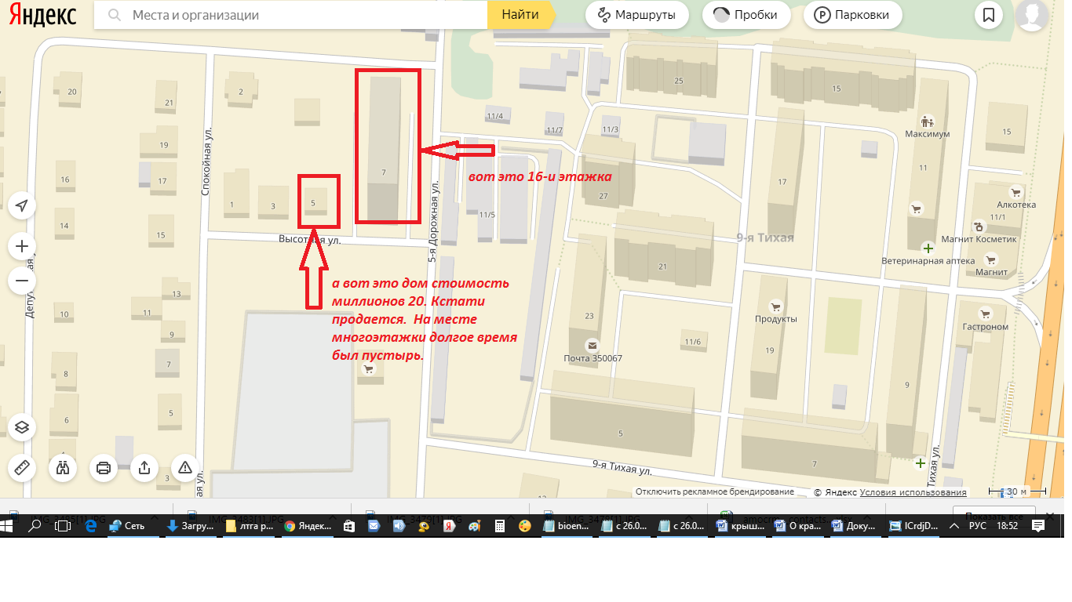Report a map error warning icon
The image size is (1072, 602).
click(x=185, y=468)
